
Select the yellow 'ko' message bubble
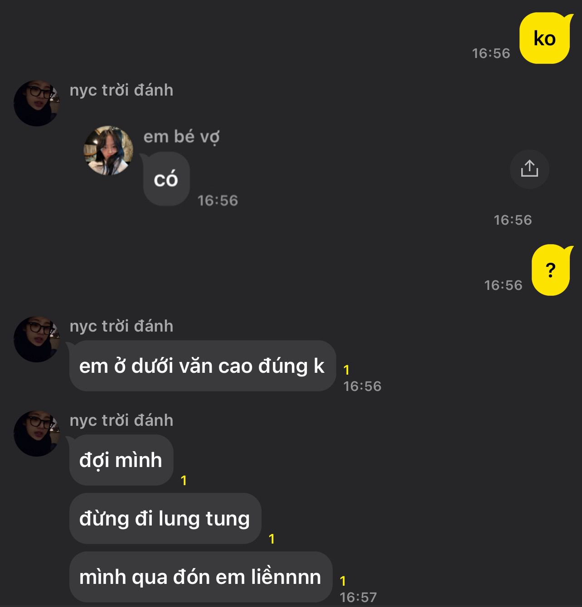[546, 39]
